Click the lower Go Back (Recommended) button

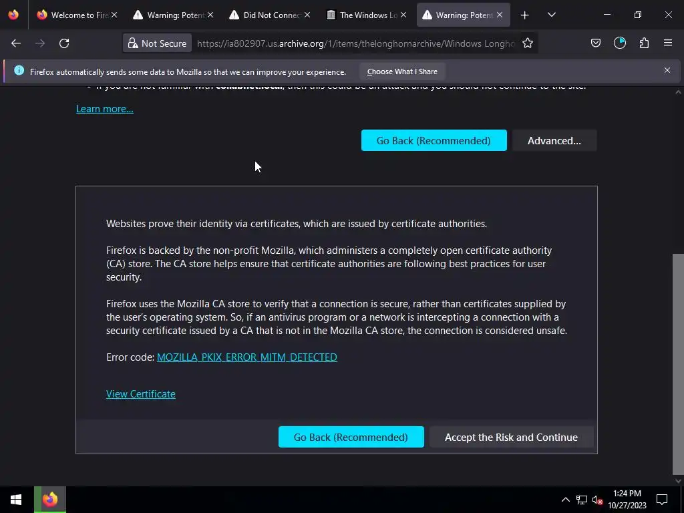(x=351, y=437)
